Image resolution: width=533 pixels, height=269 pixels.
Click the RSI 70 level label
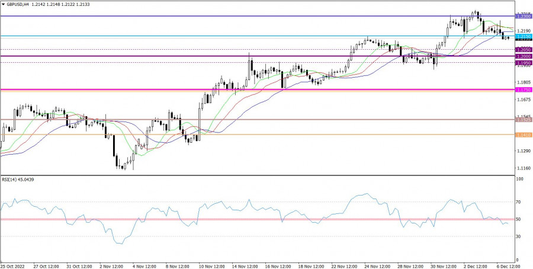tap(520, 202)
